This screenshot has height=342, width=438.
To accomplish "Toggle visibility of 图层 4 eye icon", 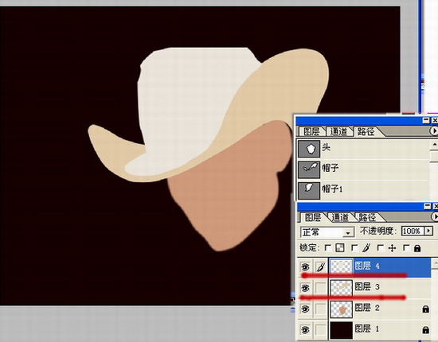I will click(x=305, y=267).
